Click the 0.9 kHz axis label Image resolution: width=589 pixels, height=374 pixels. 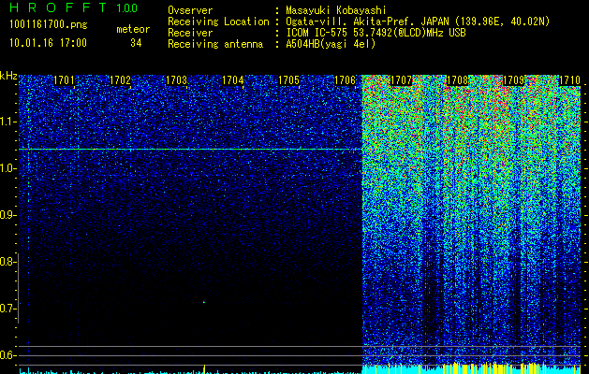(x=7, y=215)
